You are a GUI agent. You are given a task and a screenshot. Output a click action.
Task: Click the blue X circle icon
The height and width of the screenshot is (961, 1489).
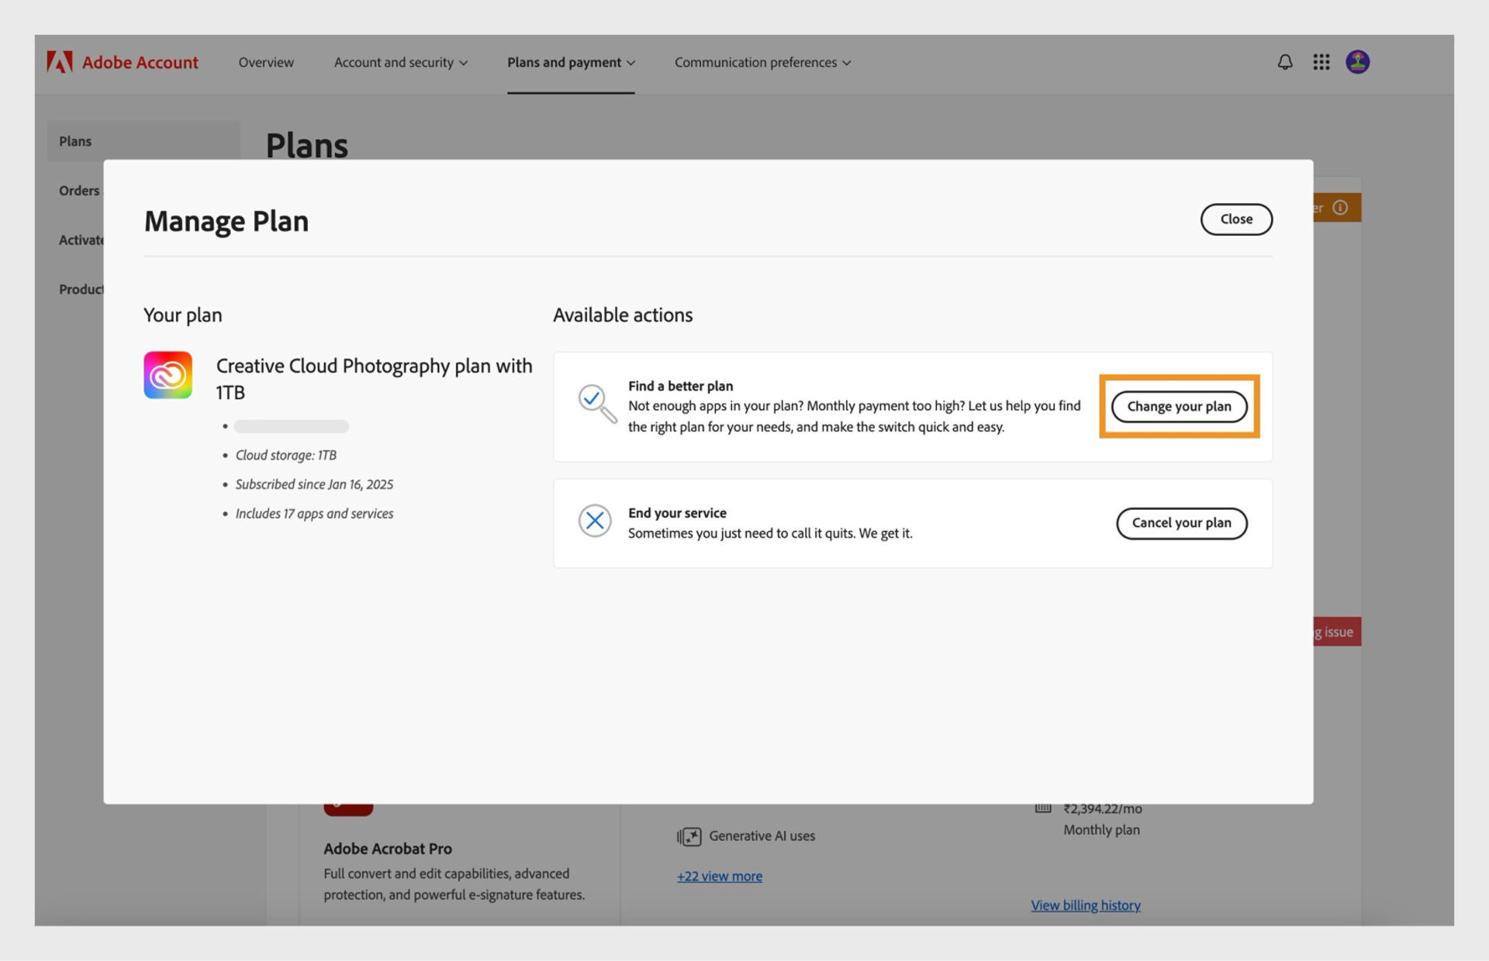(595, 521)
